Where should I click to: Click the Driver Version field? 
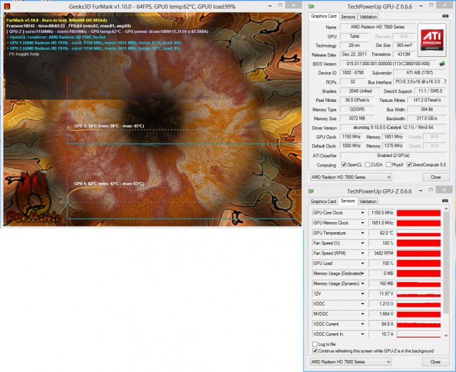[393, 128]
